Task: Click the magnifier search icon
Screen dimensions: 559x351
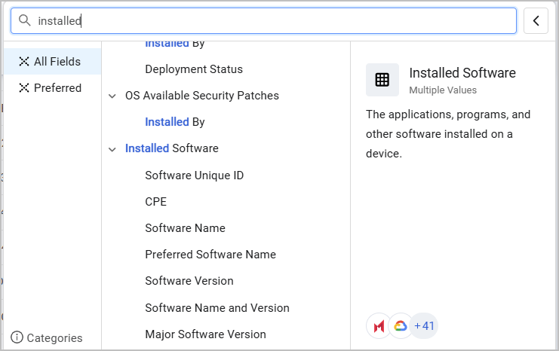Action: click(24, 20)
